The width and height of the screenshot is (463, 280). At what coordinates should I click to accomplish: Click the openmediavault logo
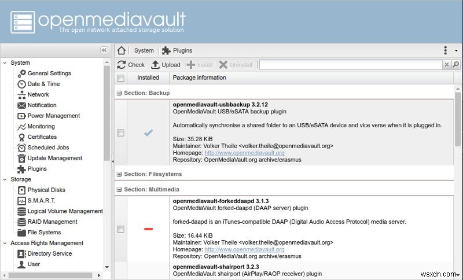click(x=98, y=22)
